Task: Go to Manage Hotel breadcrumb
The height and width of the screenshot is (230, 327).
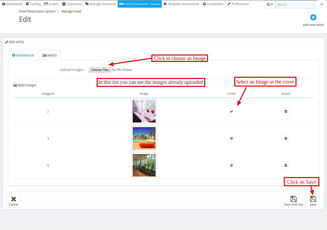Action: coord(71,11)
